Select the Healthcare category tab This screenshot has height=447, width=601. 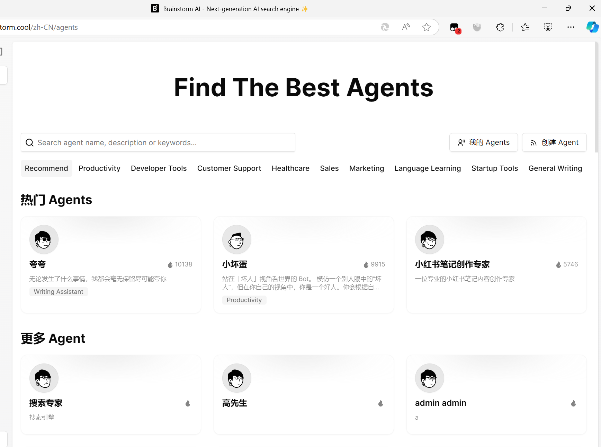click(x=290, y=168)
